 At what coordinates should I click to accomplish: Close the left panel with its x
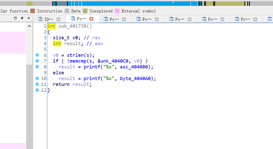pyautogui.click(x=29, y=18)
